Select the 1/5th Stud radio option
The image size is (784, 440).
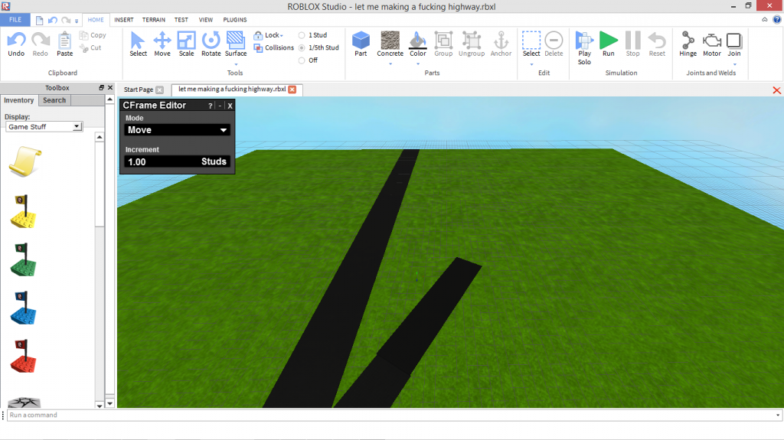pyautogui.click(x=319, y=47)
